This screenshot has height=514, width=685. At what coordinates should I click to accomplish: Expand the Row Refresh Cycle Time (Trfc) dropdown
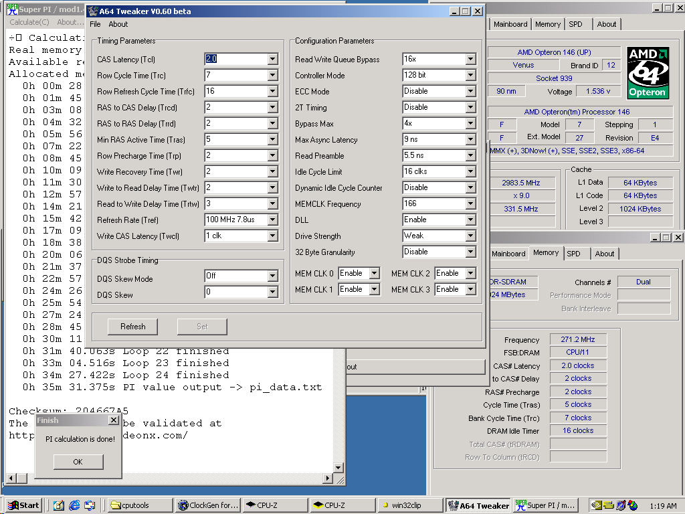(273, 91)
